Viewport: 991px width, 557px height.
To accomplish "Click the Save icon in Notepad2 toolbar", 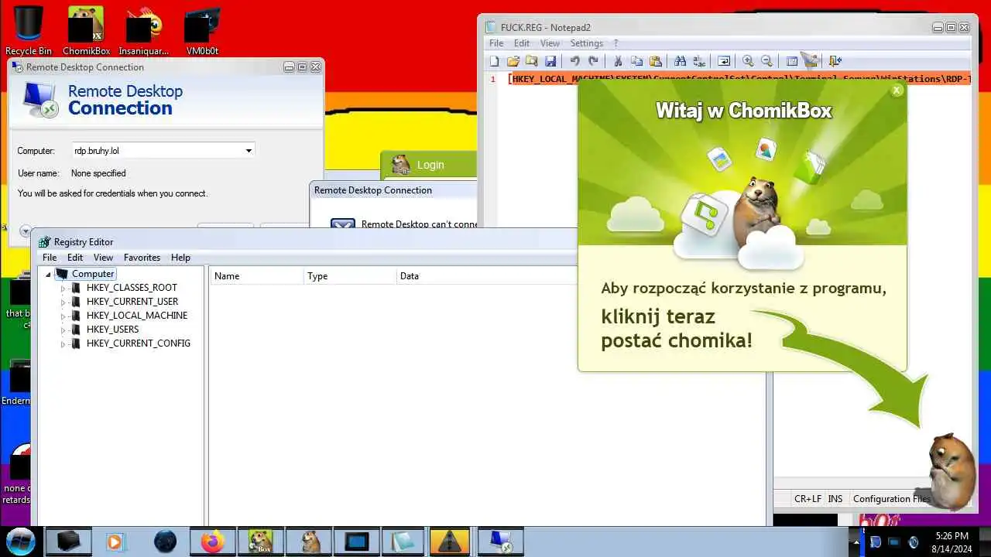I will [x=550, y=61].
